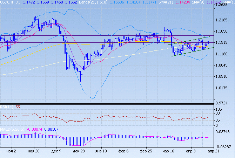235x158 pixels.
Task: Select the 1.1180 price axis value
Action: pos(223,54)
